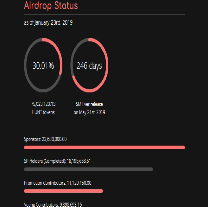Viewport: 208px width, 207px height.
Task: Click the 75,023,123.13 token amount
Action: click(43, 104)
